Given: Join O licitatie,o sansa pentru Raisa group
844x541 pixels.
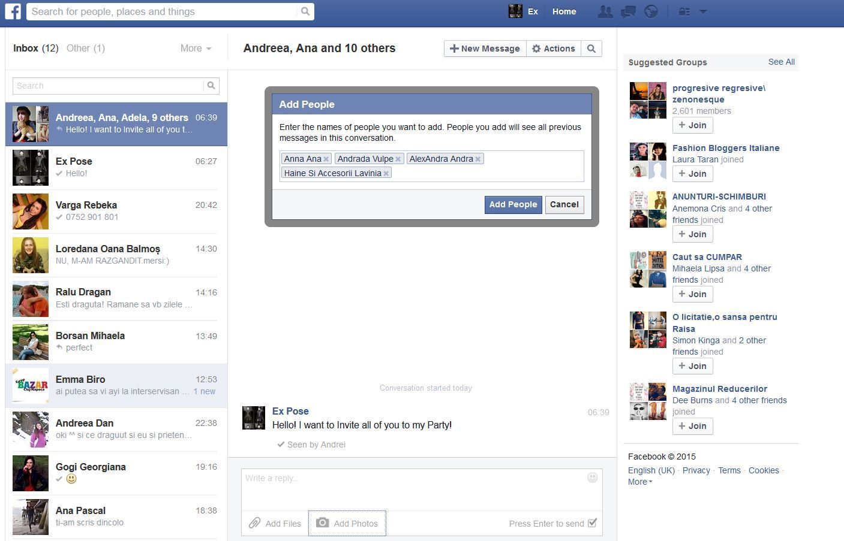Looking at the screenshot, I should [x=693, y=366].
